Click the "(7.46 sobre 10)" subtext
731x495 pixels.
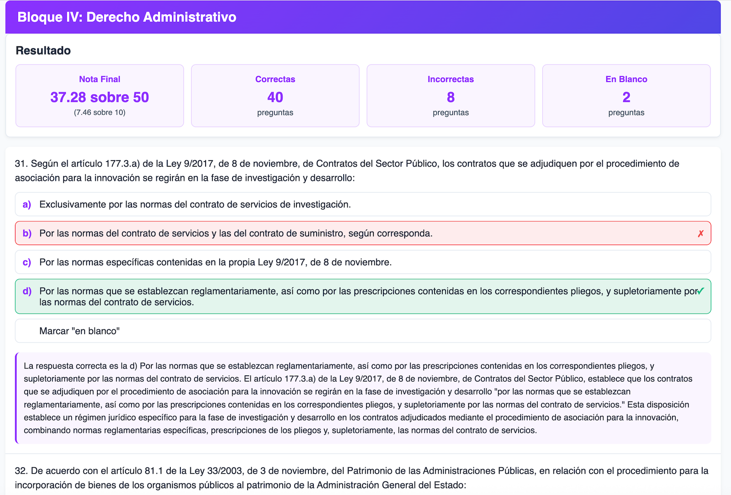pyautogui.click(x=100, y=112)
